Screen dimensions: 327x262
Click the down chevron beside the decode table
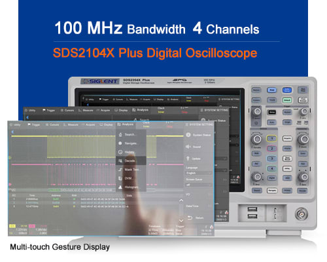[181, 221]
